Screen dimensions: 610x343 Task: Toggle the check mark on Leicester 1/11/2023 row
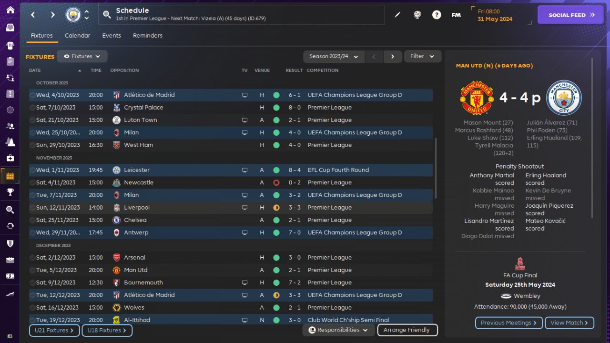(x=32, y=170)
